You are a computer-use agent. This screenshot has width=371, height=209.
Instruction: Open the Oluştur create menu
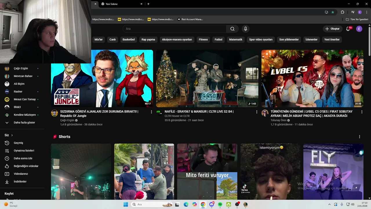(332, 29)
